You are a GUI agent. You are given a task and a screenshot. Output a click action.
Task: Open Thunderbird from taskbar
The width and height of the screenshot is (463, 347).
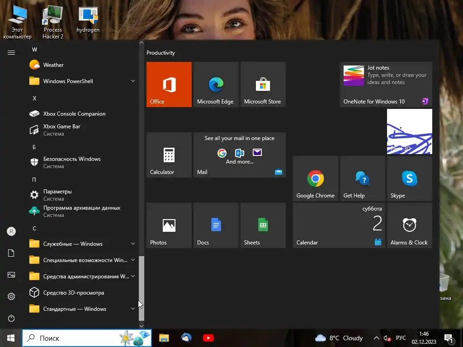(x=186, y=338)
